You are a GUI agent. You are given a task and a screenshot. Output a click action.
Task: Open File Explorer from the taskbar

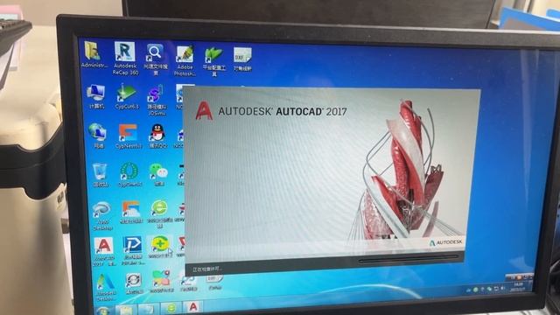click(126, 310)
